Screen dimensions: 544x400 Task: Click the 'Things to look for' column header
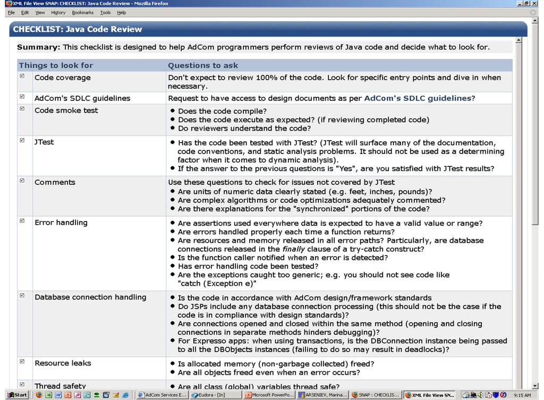pos(56,65)
